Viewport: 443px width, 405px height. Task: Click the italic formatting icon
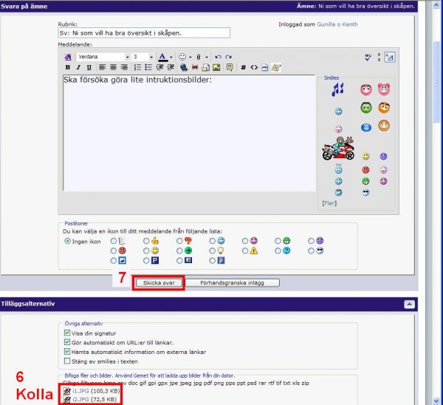(x=78, y=67)
